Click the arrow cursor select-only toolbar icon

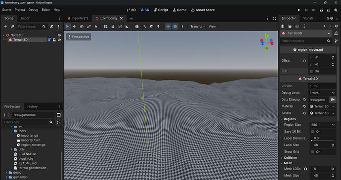pos(96,27)
